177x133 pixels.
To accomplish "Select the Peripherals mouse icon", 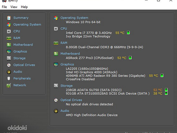I will click(9, 79).
